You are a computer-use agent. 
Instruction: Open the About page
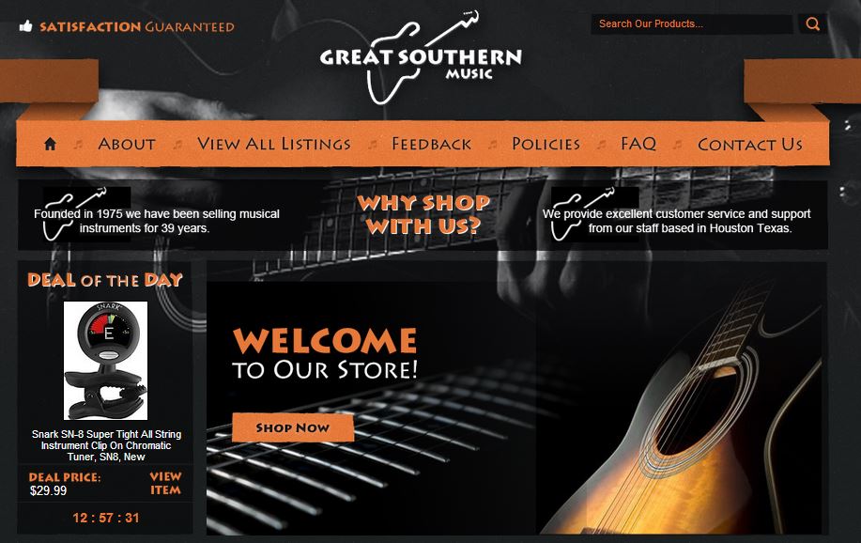[127, 144]
